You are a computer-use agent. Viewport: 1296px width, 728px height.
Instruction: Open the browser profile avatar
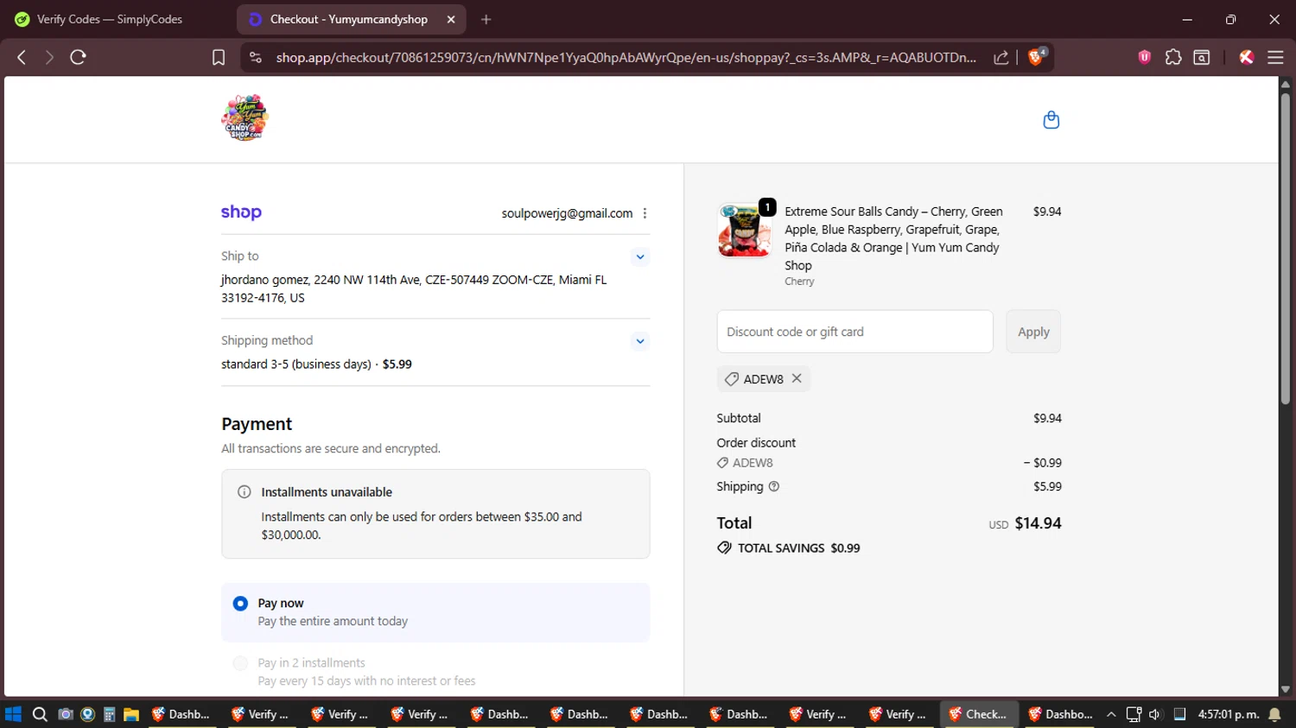point(1246,57)
